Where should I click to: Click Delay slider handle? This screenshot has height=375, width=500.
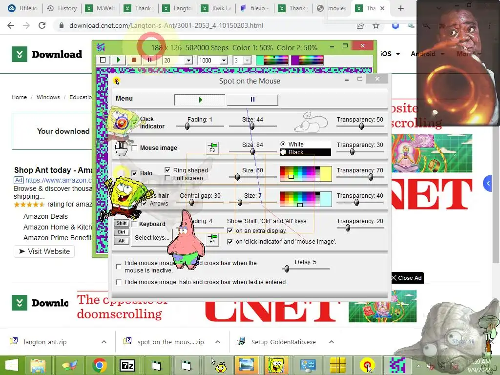tap(287, 269)
